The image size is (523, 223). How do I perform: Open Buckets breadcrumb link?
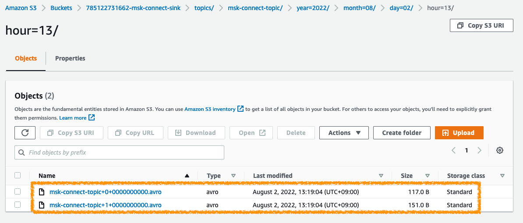click(x=61, y=8)
